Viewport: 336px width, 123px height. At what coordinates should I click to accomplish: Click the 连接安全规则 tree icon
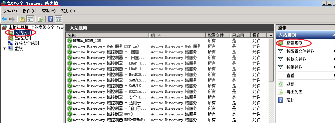coord(10,44)
